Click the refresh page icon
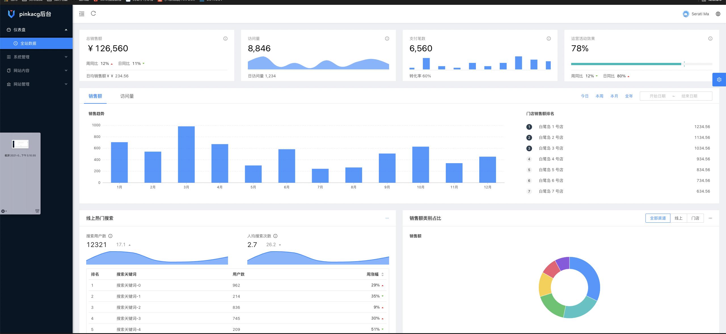This screenshot has height=334, width=726. (93, 14)
